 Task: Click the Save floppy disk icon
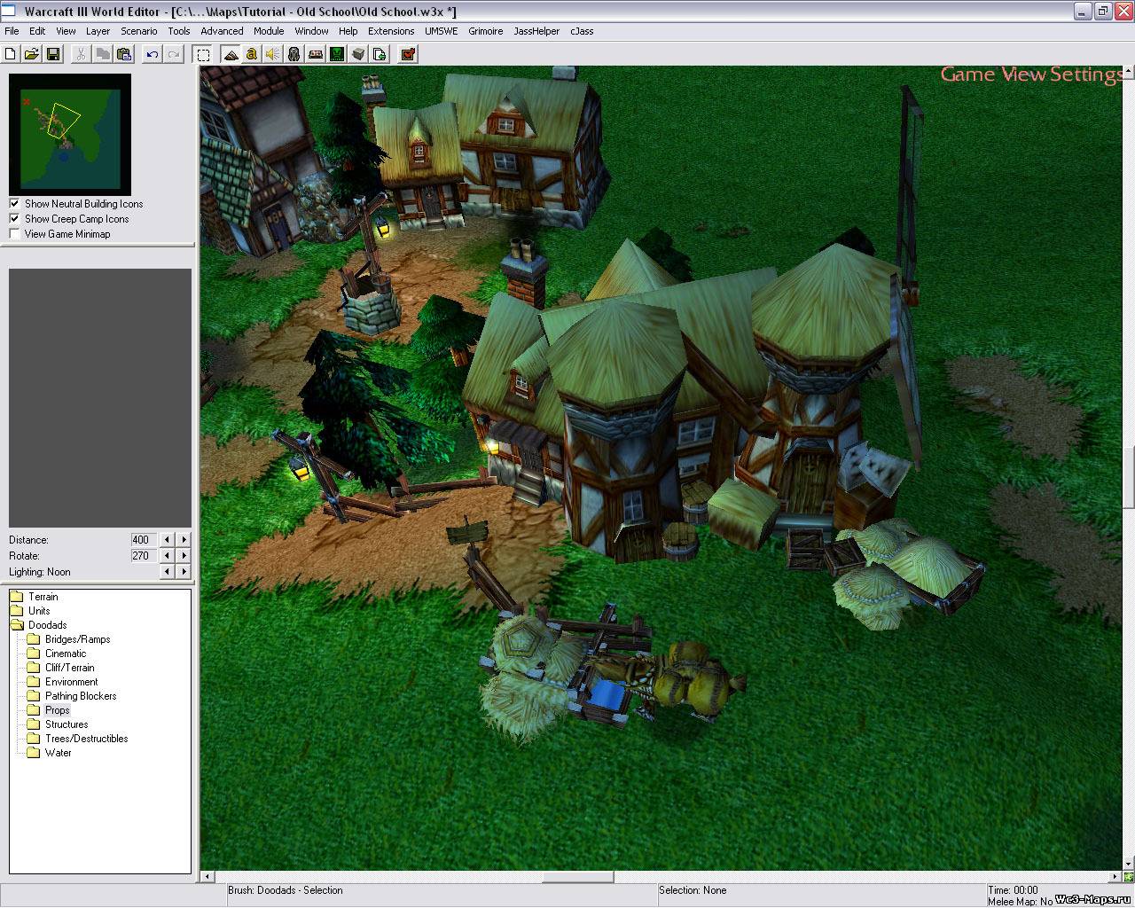point(53,54)
